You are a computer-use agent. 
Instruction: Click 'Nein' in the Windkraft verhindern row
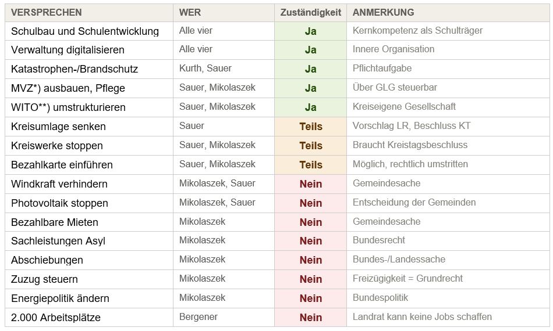(310, 184)
